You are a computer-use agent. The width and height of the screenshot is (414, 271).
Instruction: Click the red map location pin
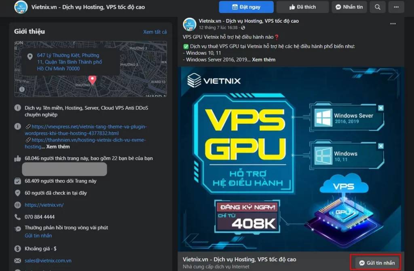click(92, 80)
